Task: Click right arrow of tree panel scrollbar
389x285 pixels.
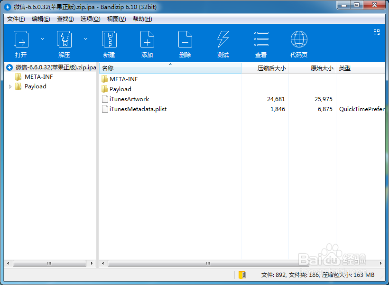Action: (92, 263)
